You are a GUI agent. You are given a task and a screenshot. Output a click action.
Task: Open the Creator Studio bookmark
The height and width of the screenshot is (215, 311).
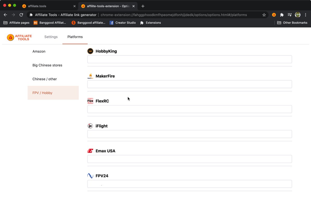click(123, 23)
